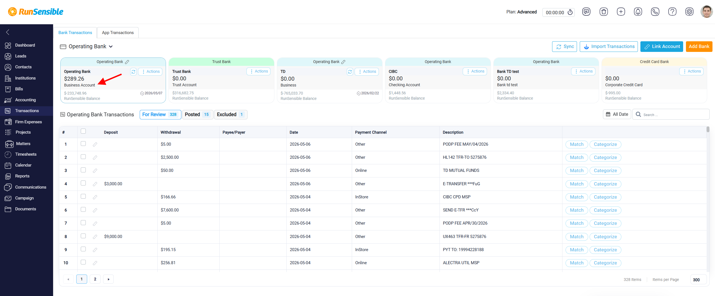Screen dimensions: 715x296
Task: Open Timesheets in sidebar
Action: click(26, 154)
